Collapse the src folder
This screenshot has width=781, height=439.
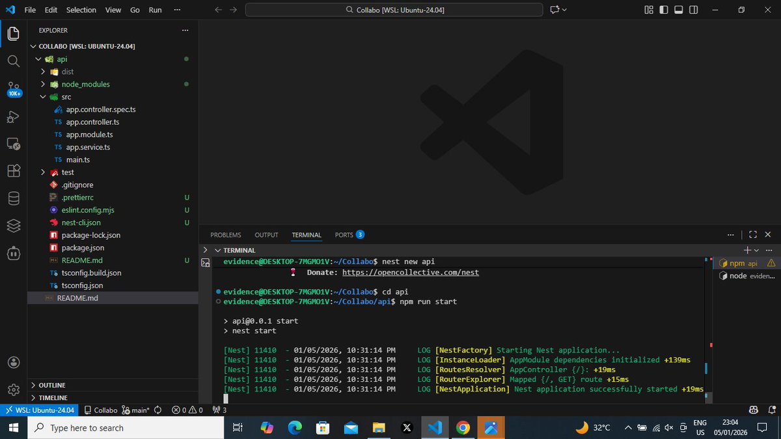click(x=43, y=97)
